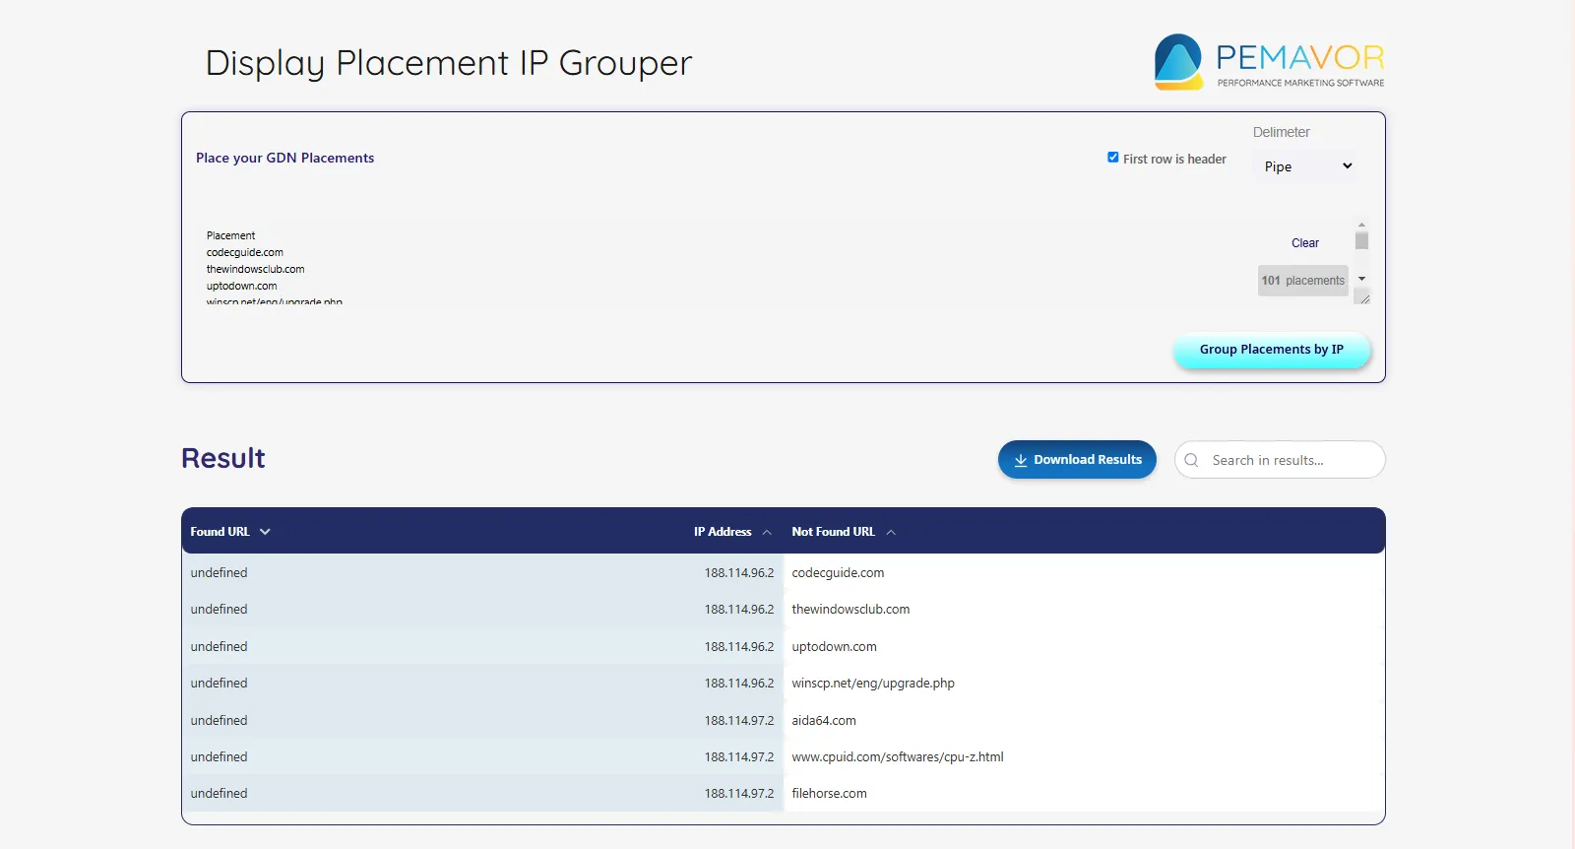Click textarea scroll down arrow
Image resolution: width=1575 pixels, height=849 pixels.
pyautogui.click(x=1361, y=279)
